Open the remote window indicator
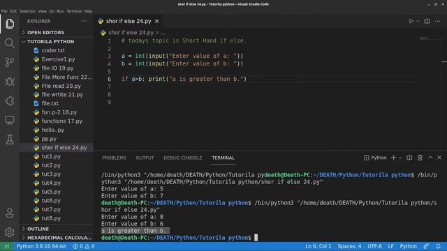Viewport: 447px width, 251px height. click(6, 246)
